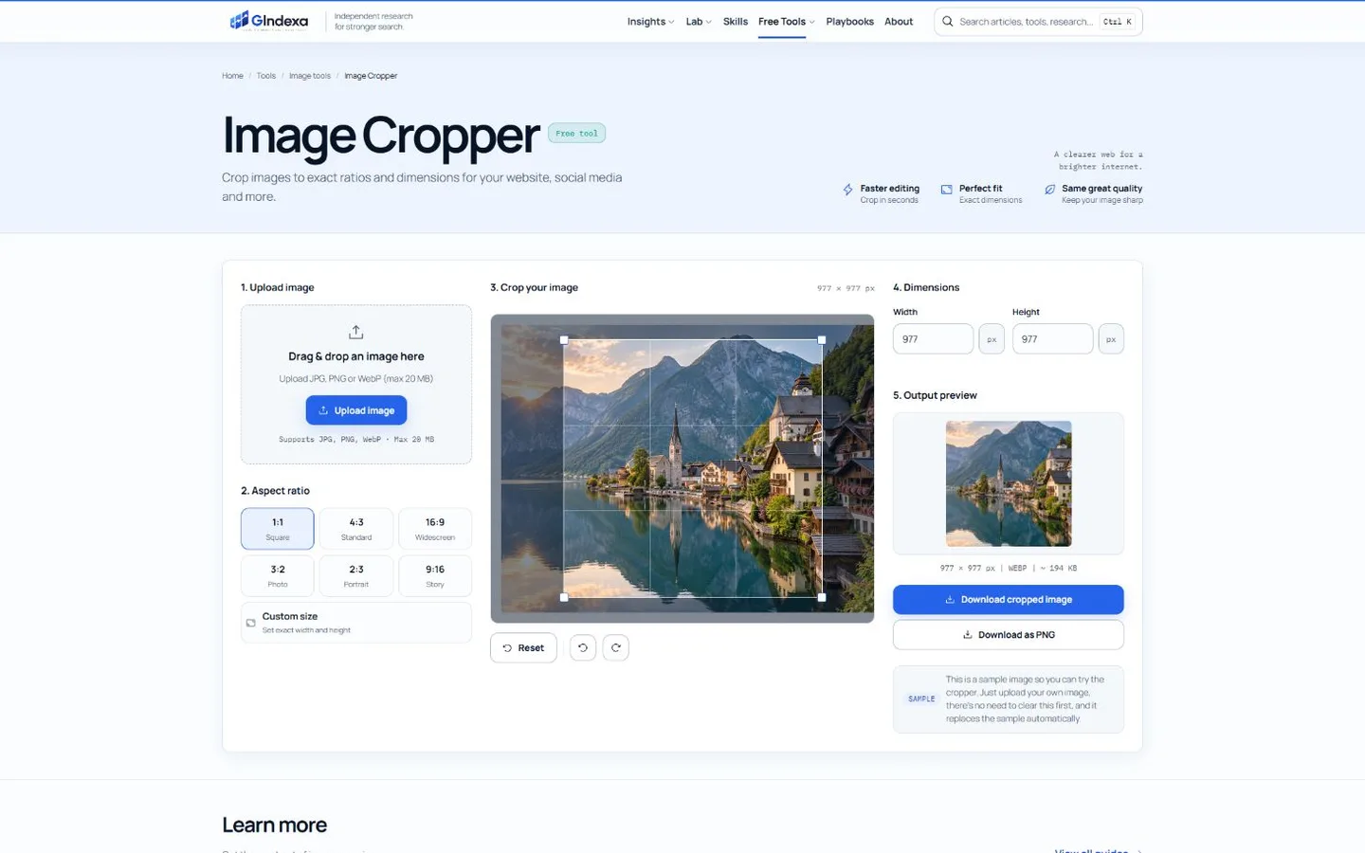Click the Upload image button
This screenshot has height=853, width=1365.
[x=356, y=410]
